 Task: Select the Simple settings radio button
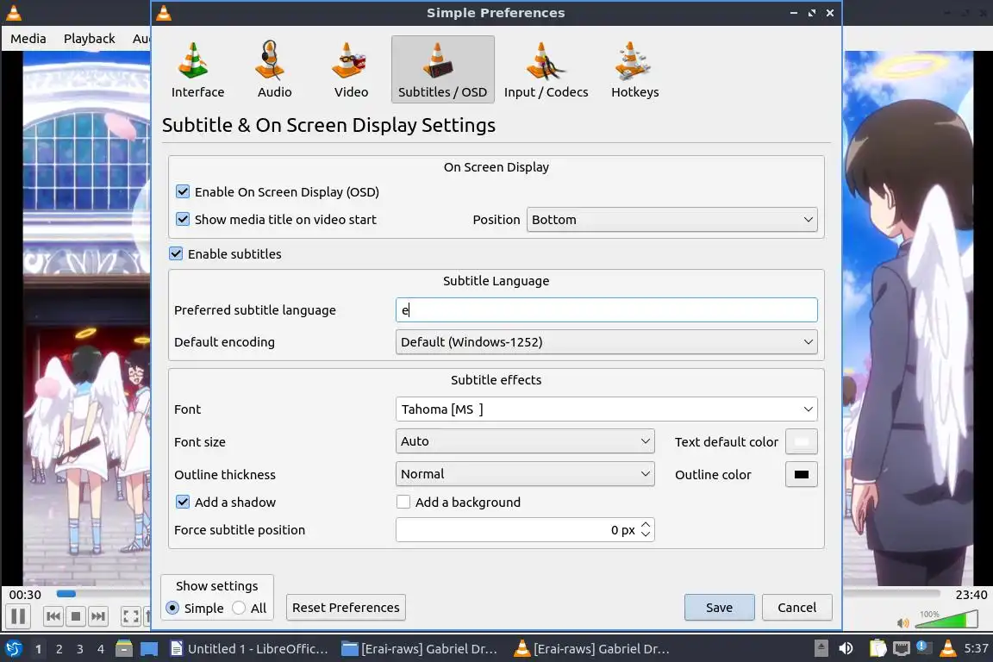coord(172,608)
